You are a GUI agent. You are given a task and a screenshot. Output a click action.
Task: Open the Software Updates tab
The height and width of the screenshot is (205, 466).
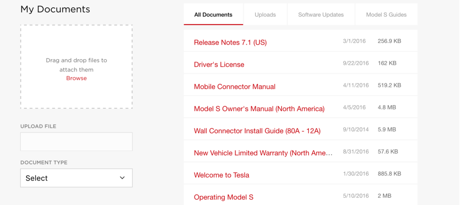(321, 15)
